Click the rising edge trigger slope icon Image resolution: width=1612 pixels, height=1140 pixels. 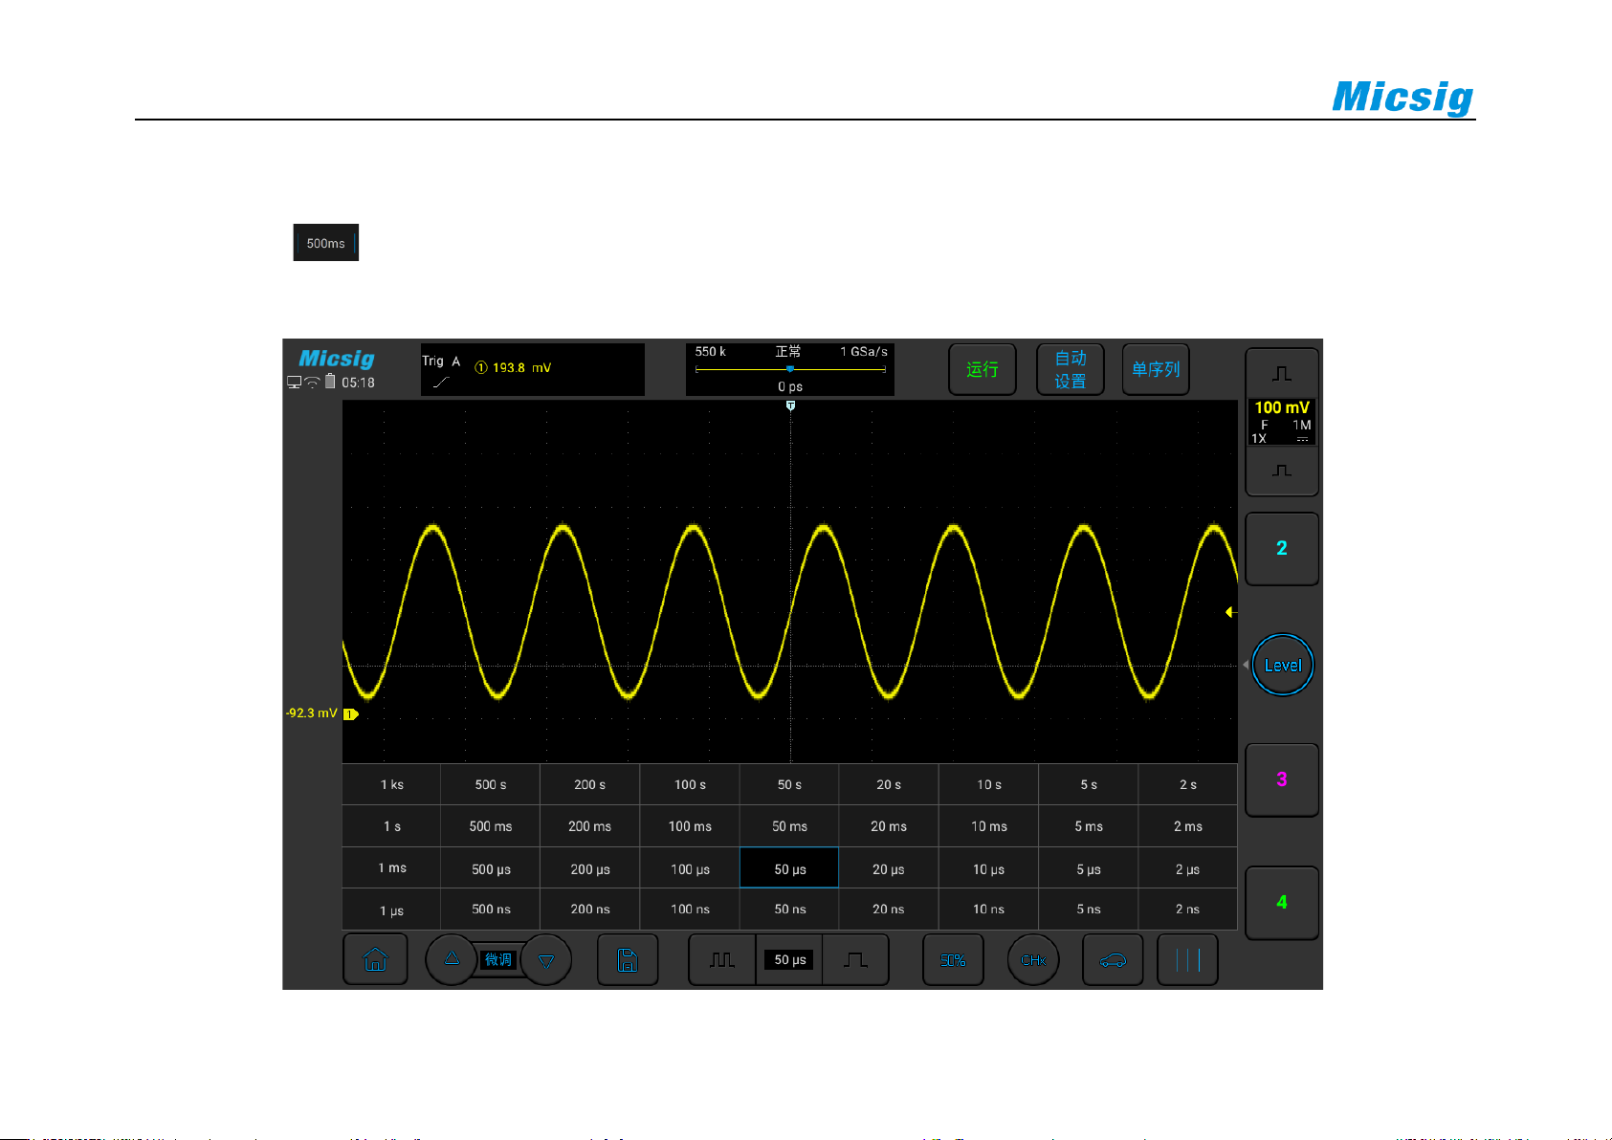[x=441, y=382]
